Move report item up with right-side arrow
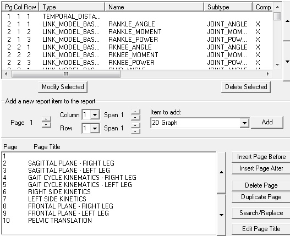 coord(287,21)
